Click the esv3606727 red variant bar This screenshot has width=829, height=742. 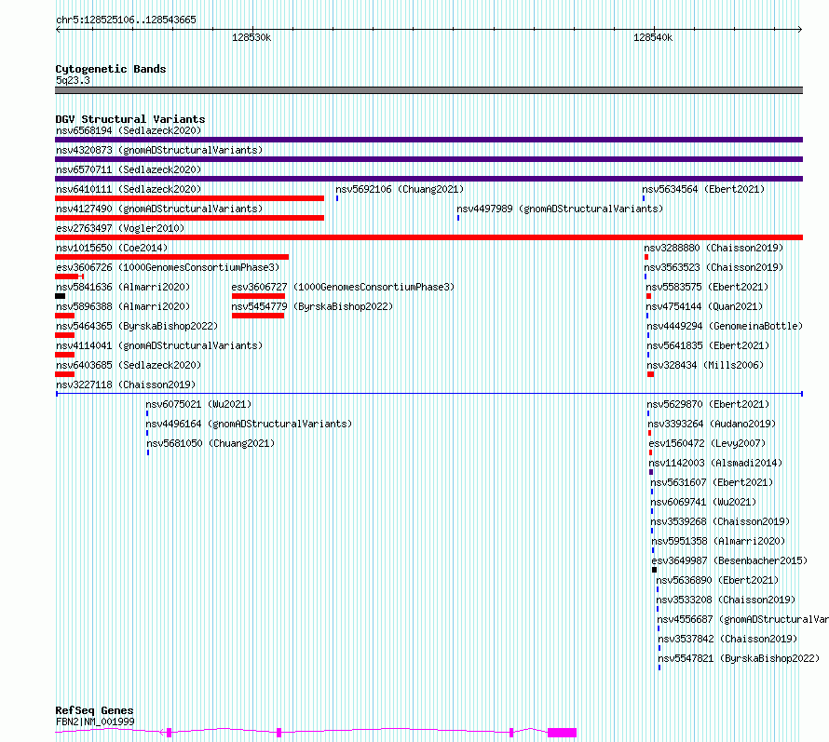pyautogui.click(x=258, y=296)
